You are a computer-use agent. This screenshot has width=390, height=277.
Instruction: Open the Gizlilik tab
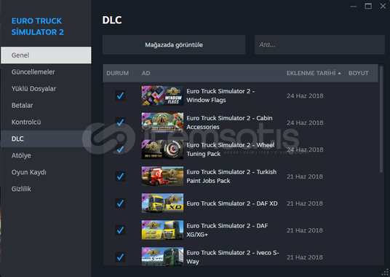pyautogui.click(x=46, y=189)
